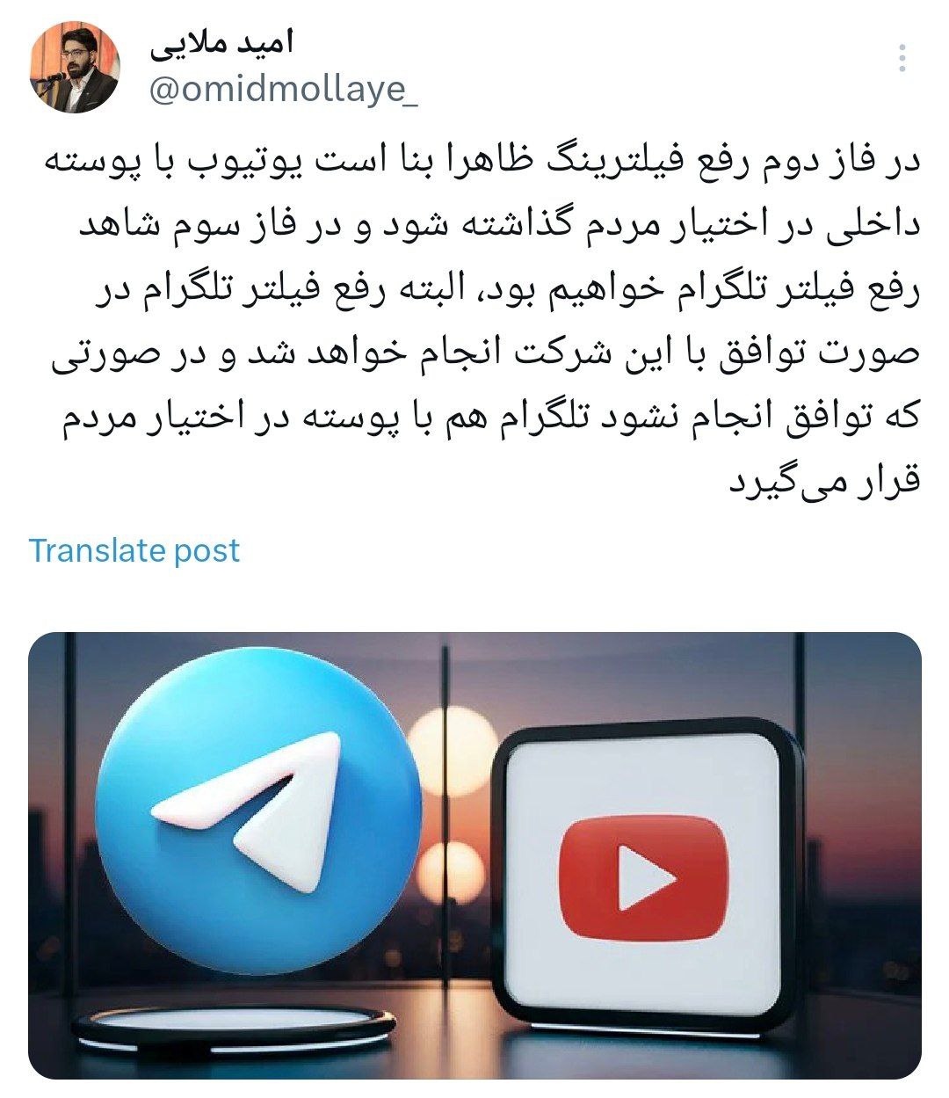The width and height of the screenshot is (949, 1098).
Task: Click the red YouTube logo in the image
Action: point(645,877)
